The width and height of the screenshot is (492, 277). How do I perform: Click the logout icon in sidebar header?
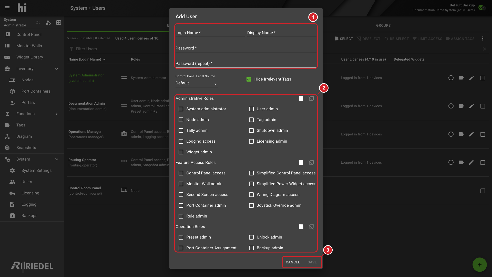[59, 23]
